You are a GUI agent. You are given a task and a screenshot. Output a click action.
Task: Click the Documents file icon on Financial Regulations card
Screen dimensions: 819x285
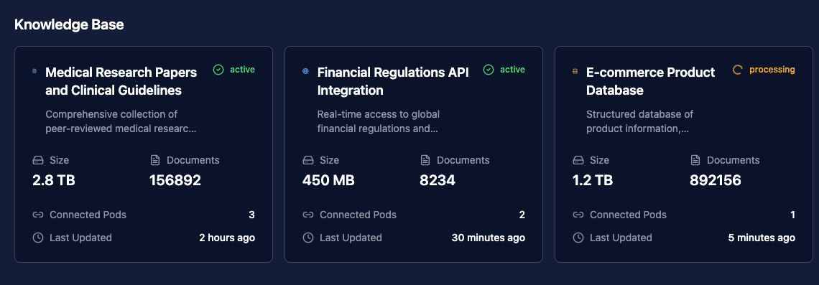pyautogui.click(x=425, y=159)
